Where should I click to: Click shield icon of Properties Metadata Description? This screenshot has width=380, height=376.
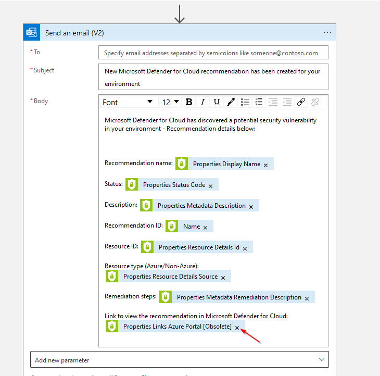[x=146, y=205]
